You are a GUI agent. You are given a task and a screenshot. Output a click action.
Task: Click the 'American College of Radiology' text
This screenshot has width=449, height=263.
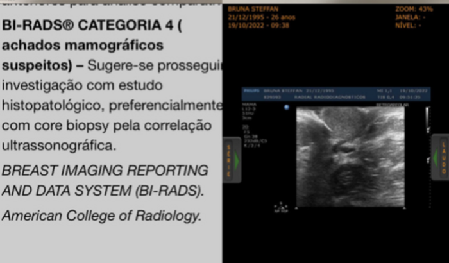tap(101, 216)
